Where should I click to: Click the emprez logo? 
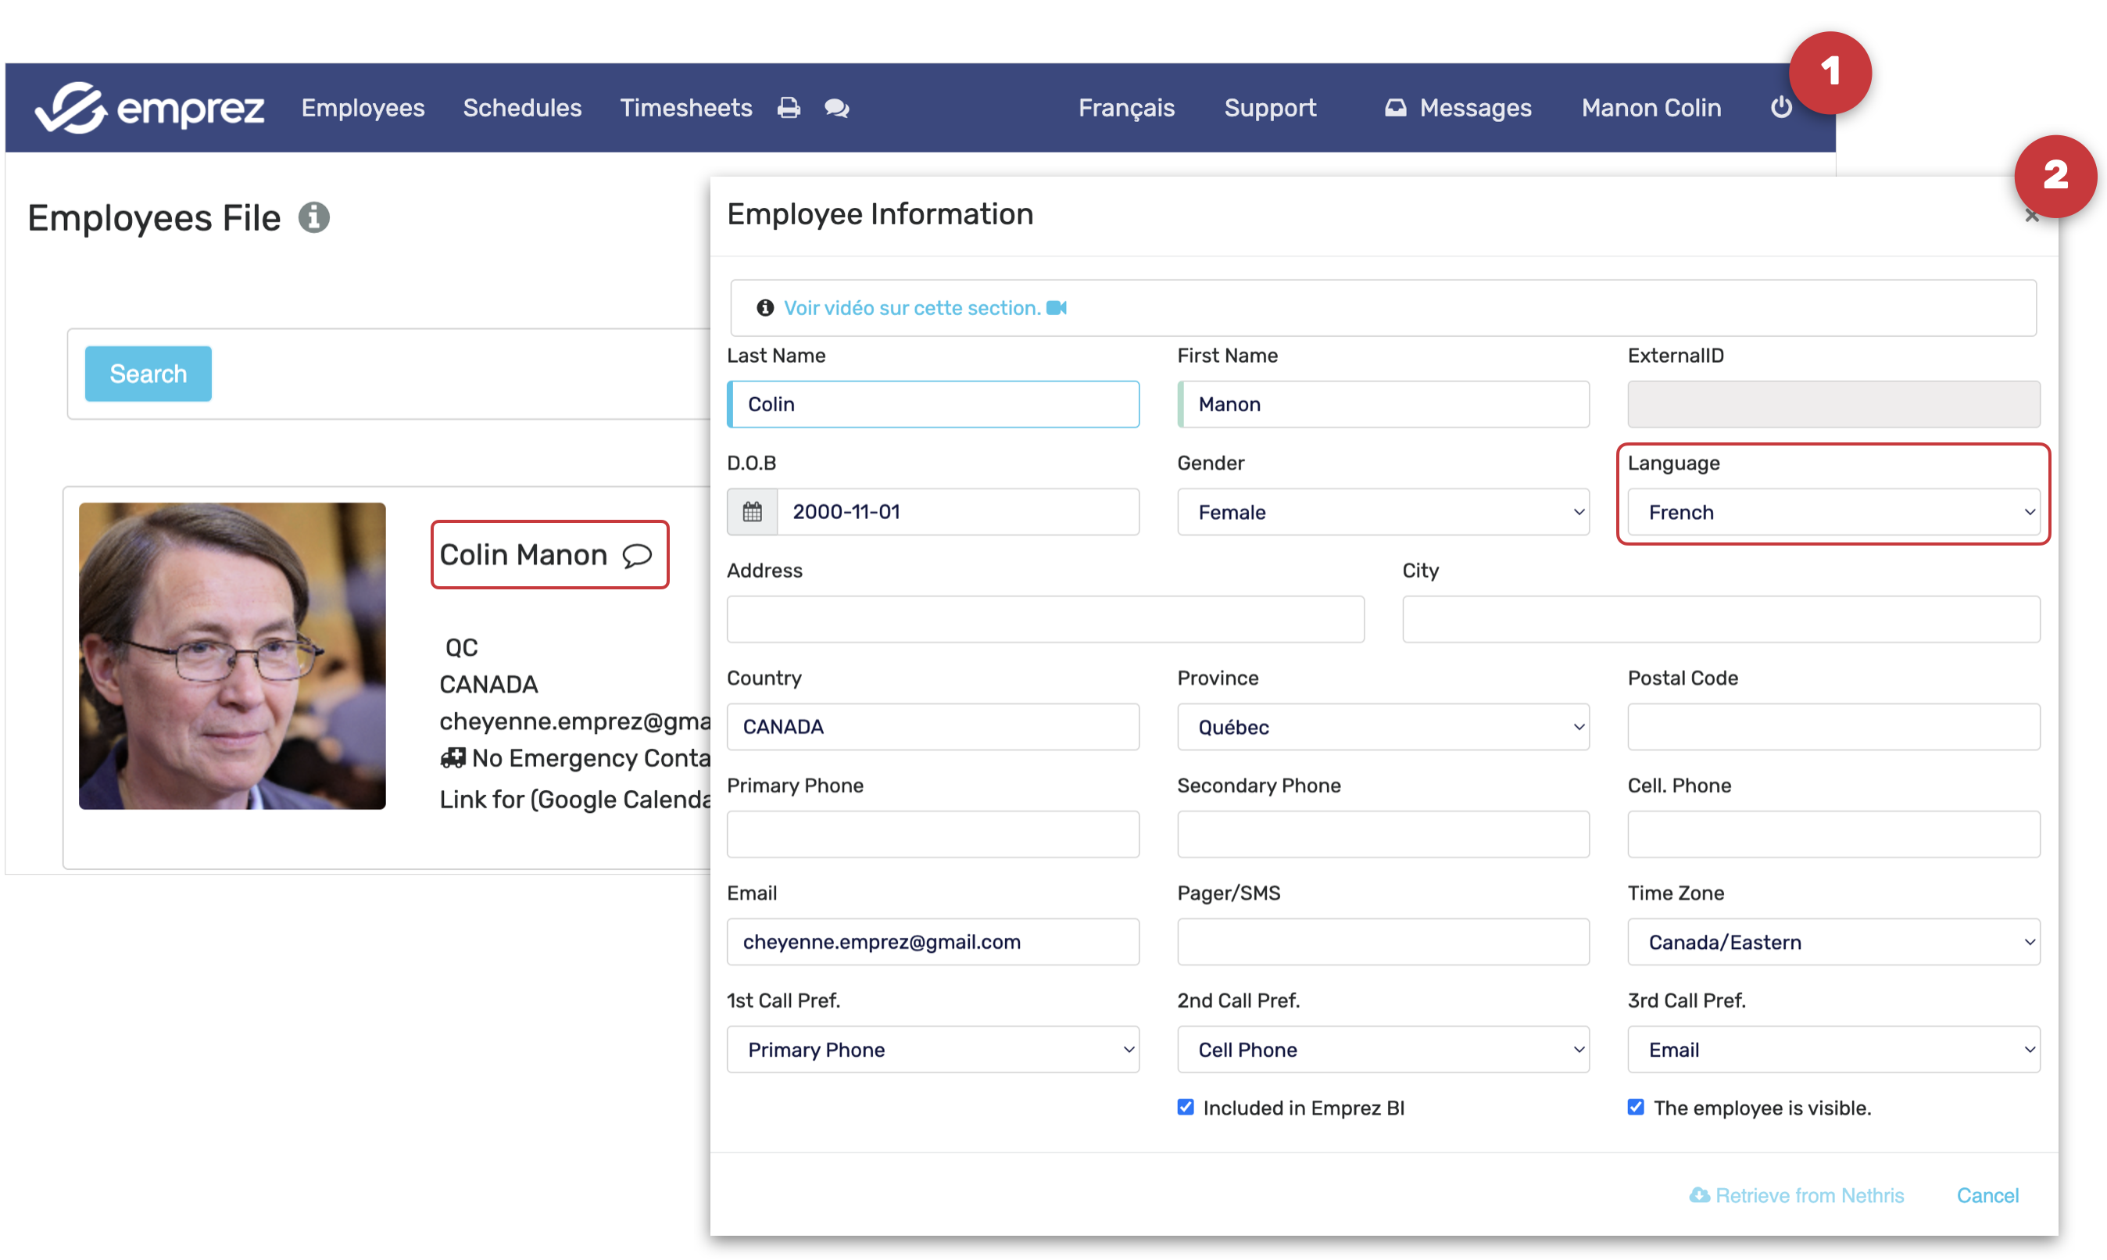click(x=149, y=108)
